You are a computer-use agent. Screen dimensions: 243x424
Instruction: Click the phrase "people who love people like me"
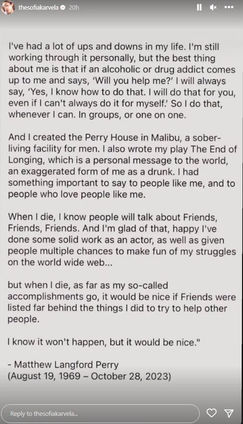point(77,194)
